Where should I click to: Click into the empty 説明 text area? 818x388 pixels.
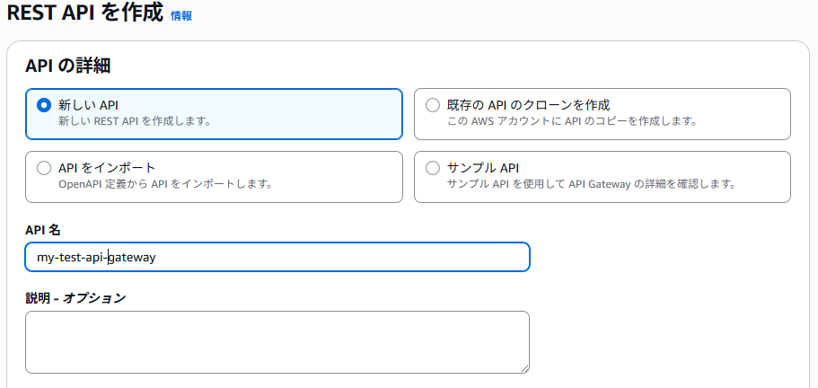[277, 341]
